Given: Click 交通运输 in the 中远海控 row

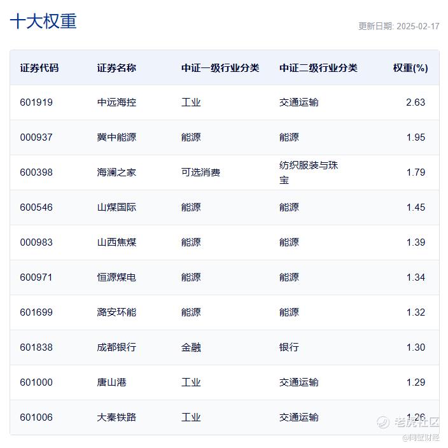Looking at the screenshot, I should pyautogui.click(x=299, y=102).
